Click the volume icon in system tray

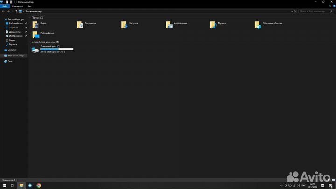(x=298, y=186)
